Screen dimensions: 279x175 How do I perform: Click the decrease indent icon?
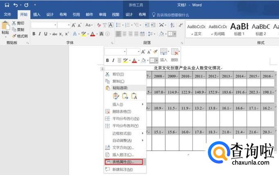[147, 25]
